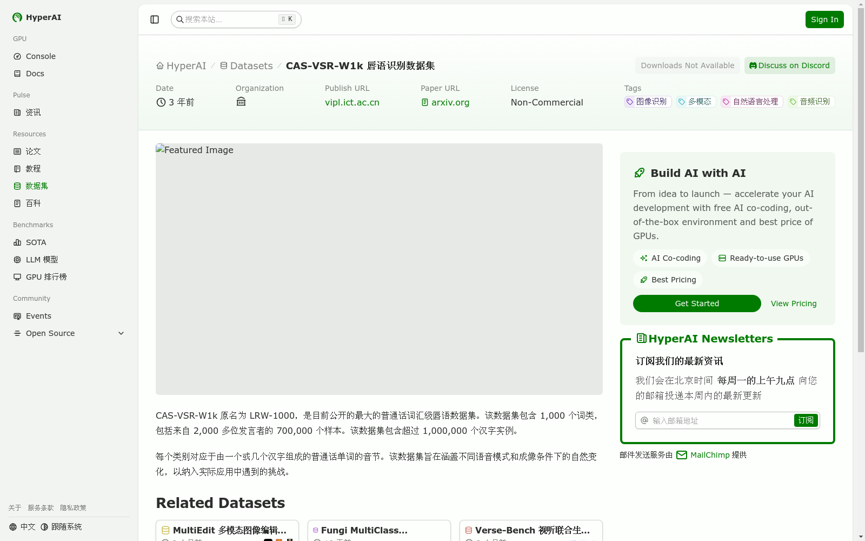865x541 pixels.
Task: Select the 图像识别 tag
Action: point(648,102)
